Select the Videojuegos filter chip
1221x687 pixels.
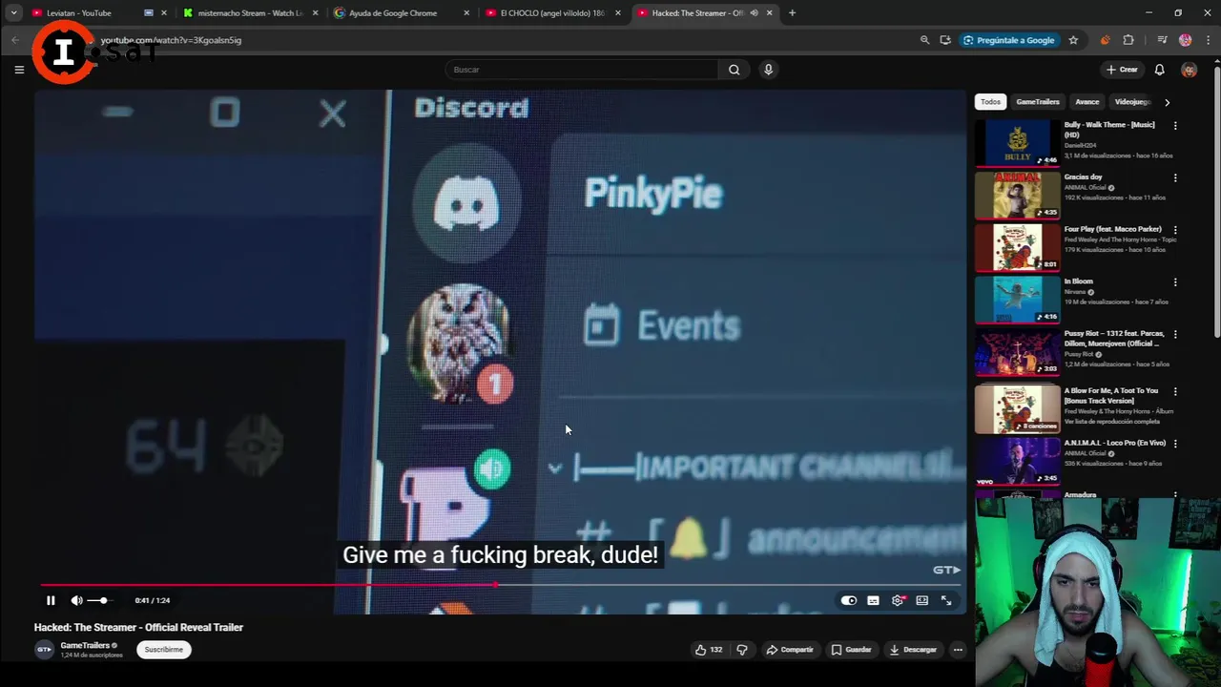(x=1132, y=101)
